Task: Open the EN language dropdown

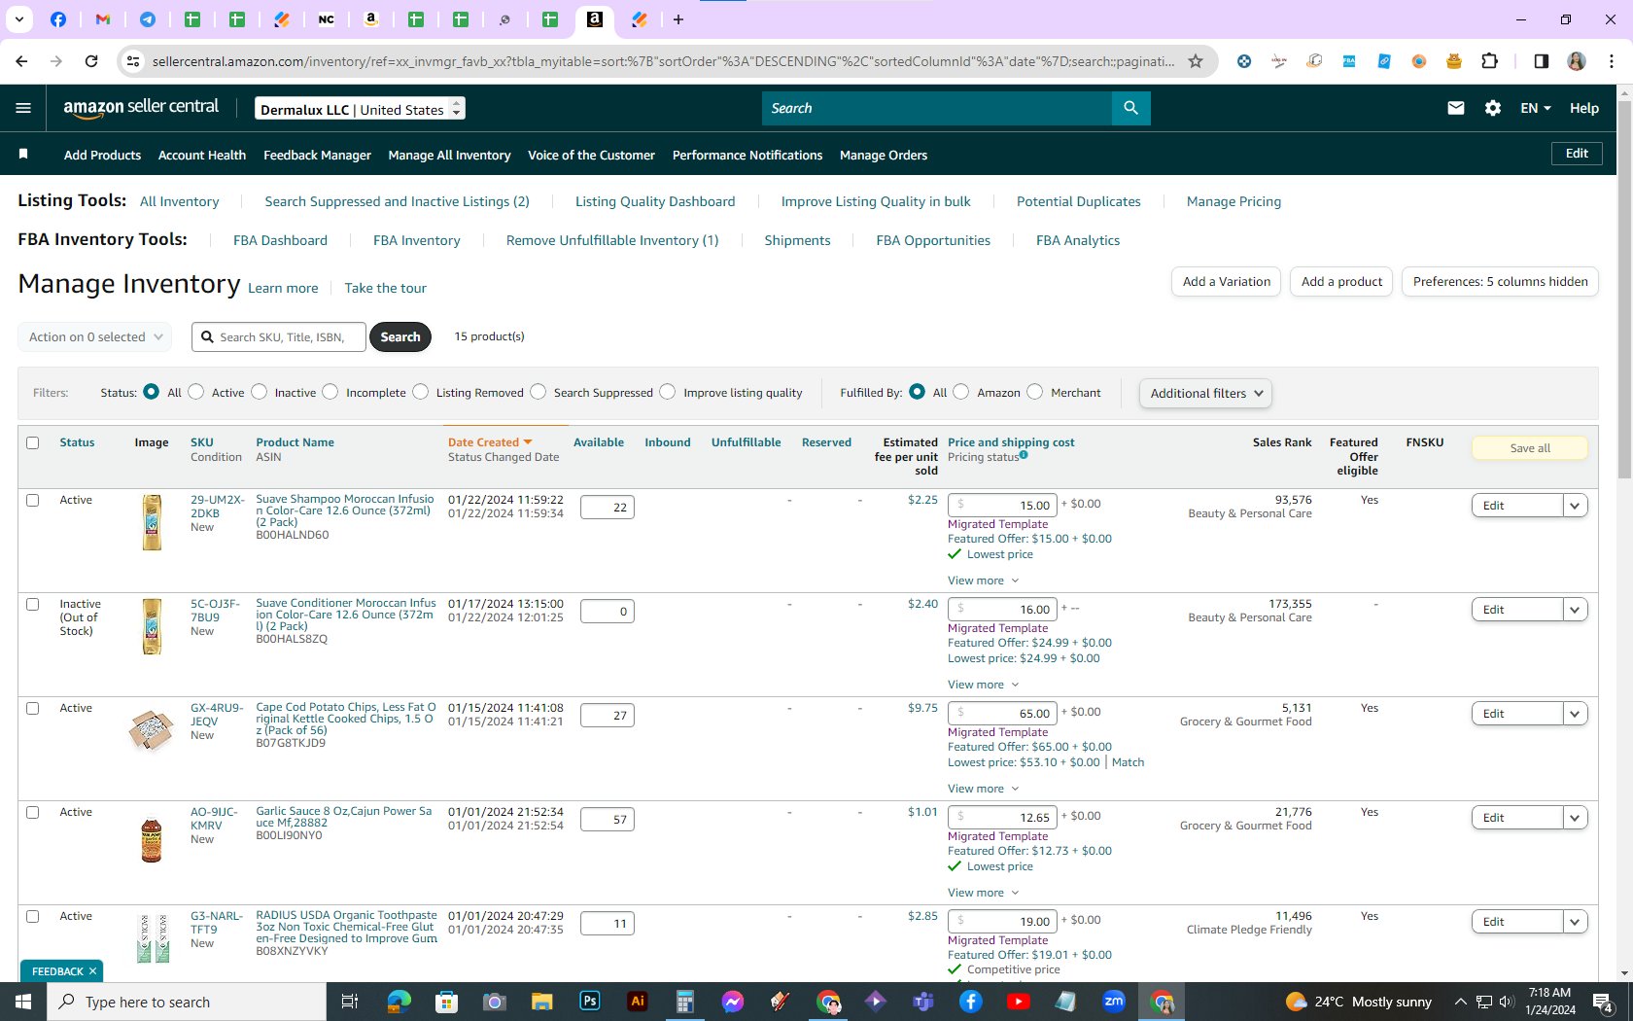Action: (1536, 108)
